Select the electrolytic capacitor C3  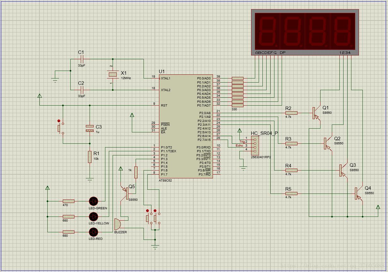click(90, 128)
